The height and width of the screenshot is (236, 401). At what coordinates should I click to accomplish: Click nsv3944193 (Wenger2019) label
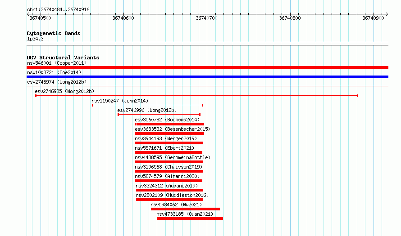click(166, 138)
